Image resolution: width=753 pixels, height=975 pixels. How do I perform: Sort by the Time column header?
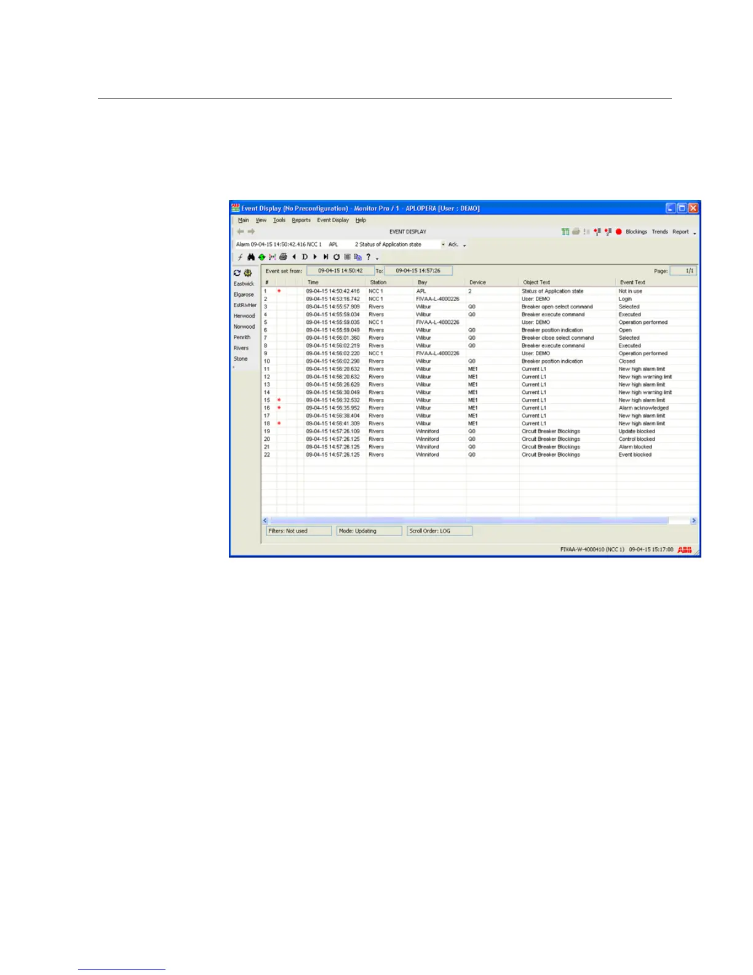[x=335, y=283]
